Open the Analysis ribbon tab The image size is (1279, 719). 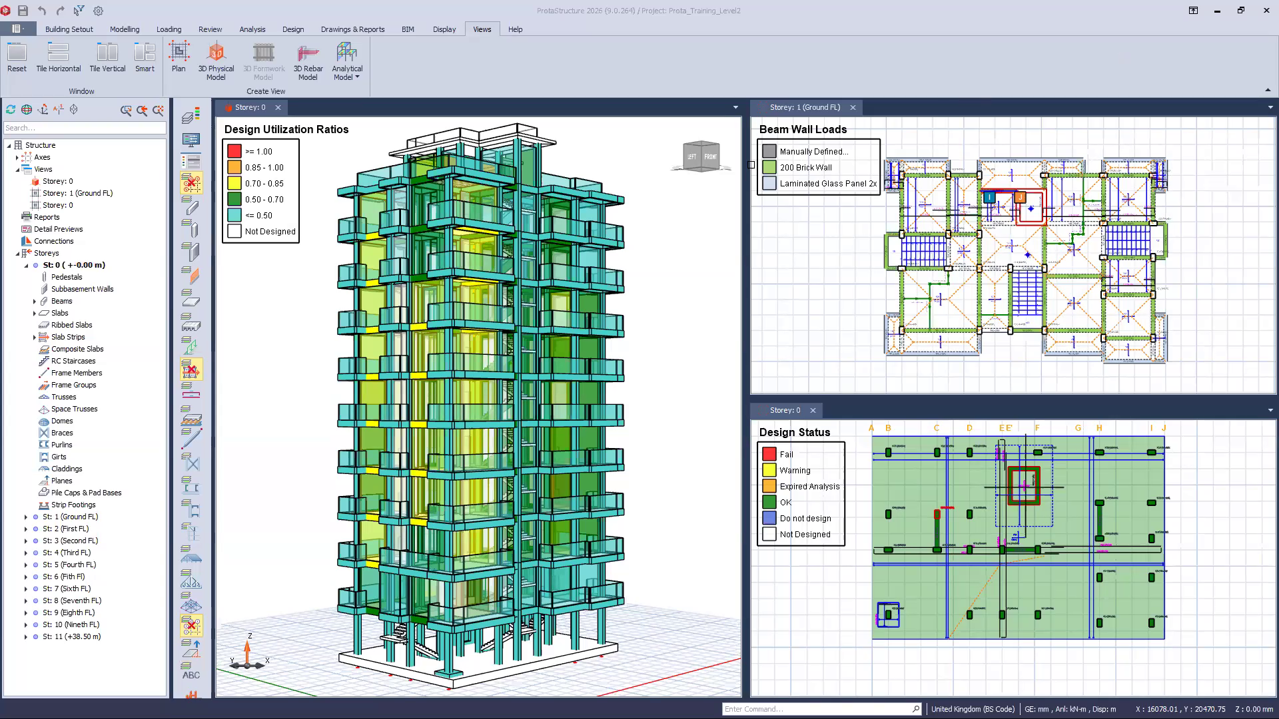pos(252,29)
